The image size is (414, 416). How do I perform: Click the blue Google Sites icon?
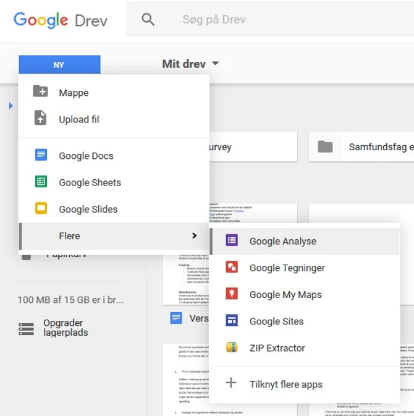[x=232, y=320]
